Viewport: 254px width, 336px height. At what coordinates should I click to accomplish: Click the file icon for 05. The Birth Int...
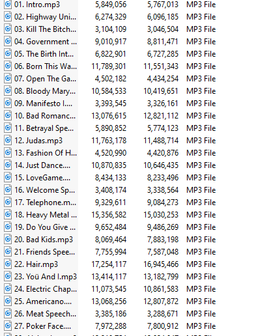pos(8,53)
